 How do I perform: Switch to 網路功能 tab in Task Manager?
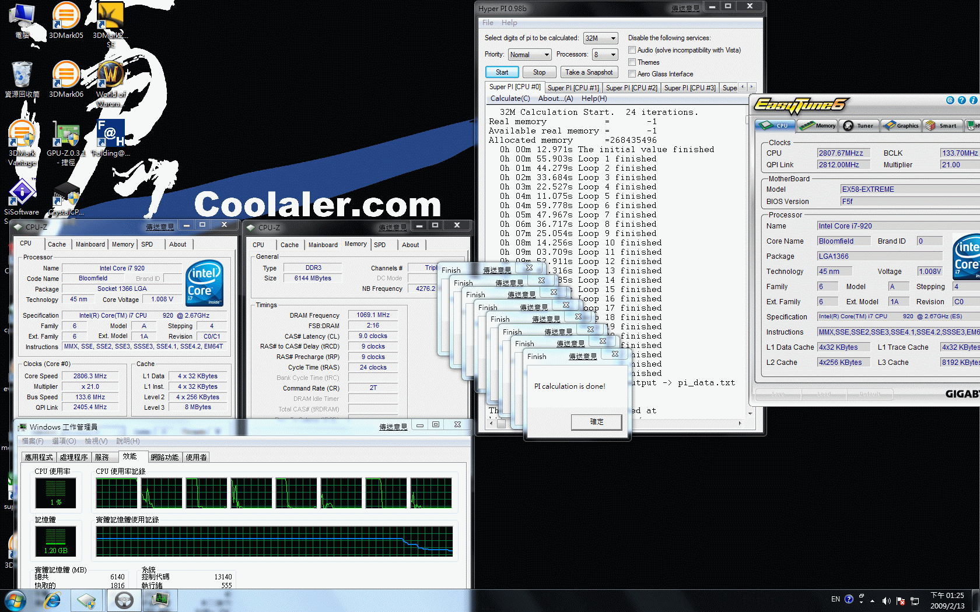click(164, 458)
